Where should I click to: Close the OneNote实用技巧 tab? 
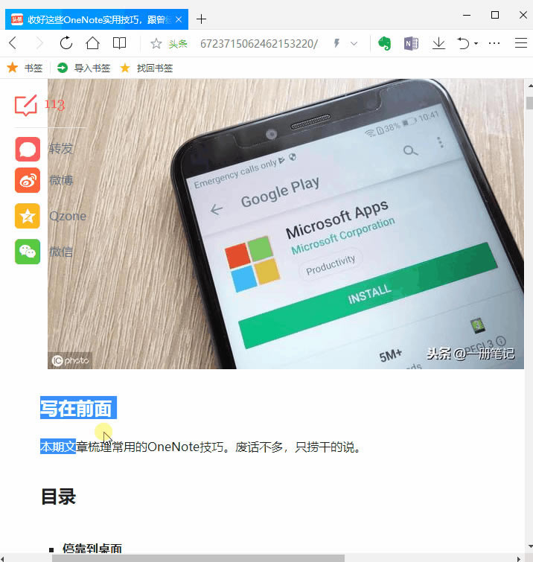coord(179,19)
